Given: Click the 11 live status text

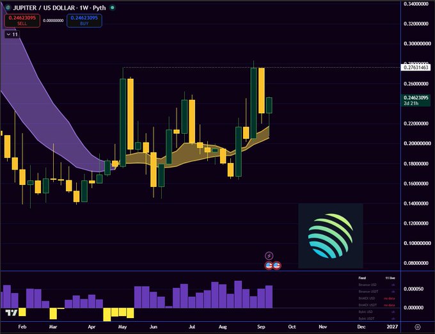Looking at the screenshot, I should click(x=390, y=278).
